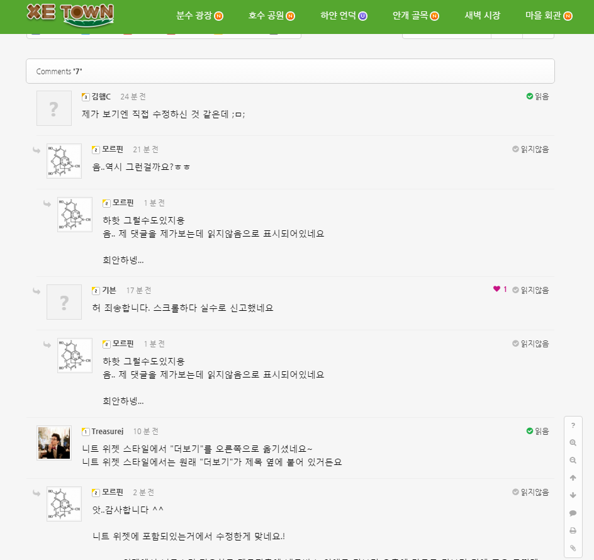
Task: Click the printer icon in side toolbar
Action: (x=573, y=530)
